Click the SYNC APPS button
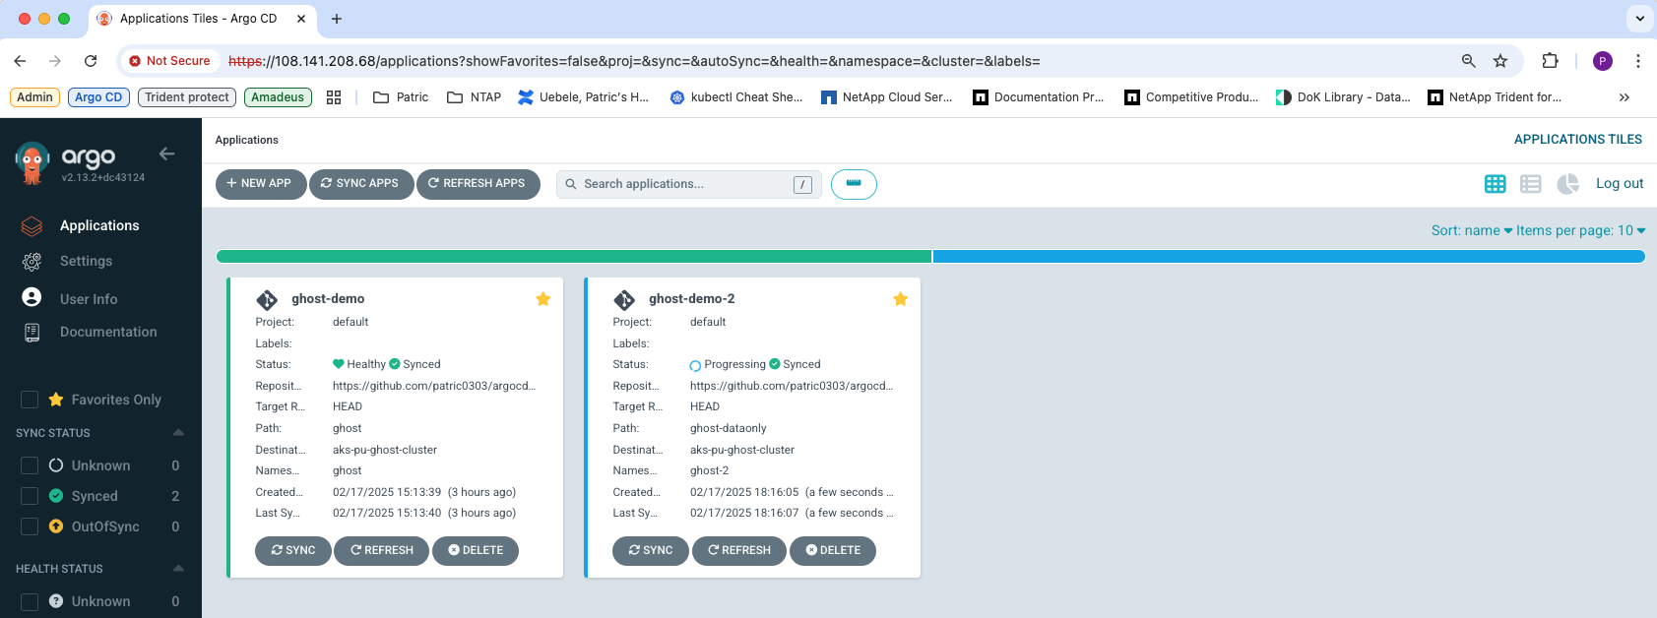Viewport: 1657px width, 618px height. (360, 184)
